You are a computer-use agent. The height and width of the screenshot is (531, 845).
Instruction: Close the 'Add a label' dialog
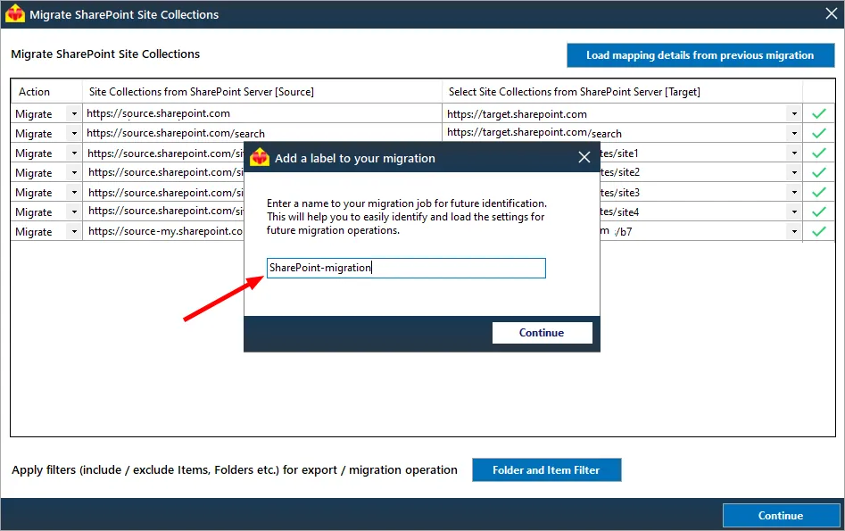click(x=584, y=157)
